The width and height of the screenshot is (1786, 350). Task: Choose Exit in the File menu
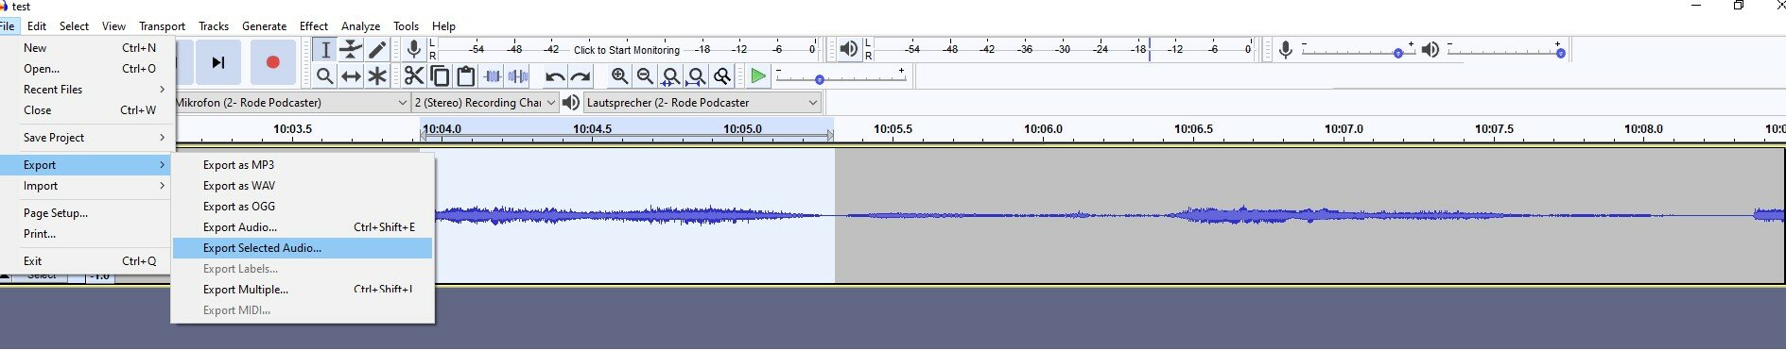pos(88,261)
